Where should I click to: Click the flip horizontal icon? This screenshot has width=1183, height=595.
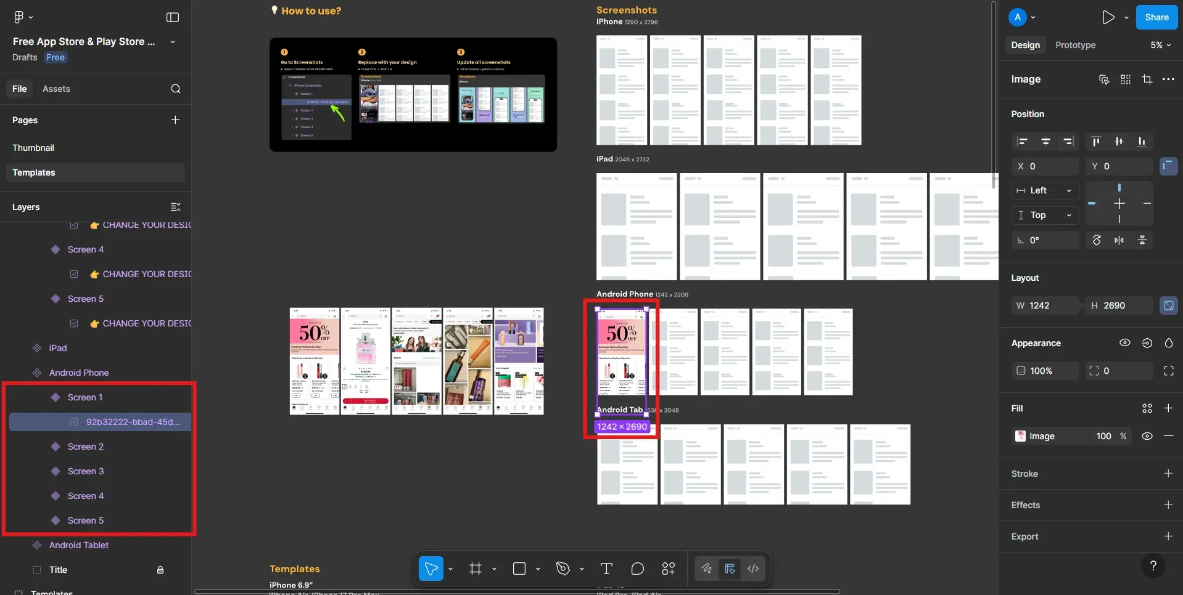click(x=1119, y=240)
